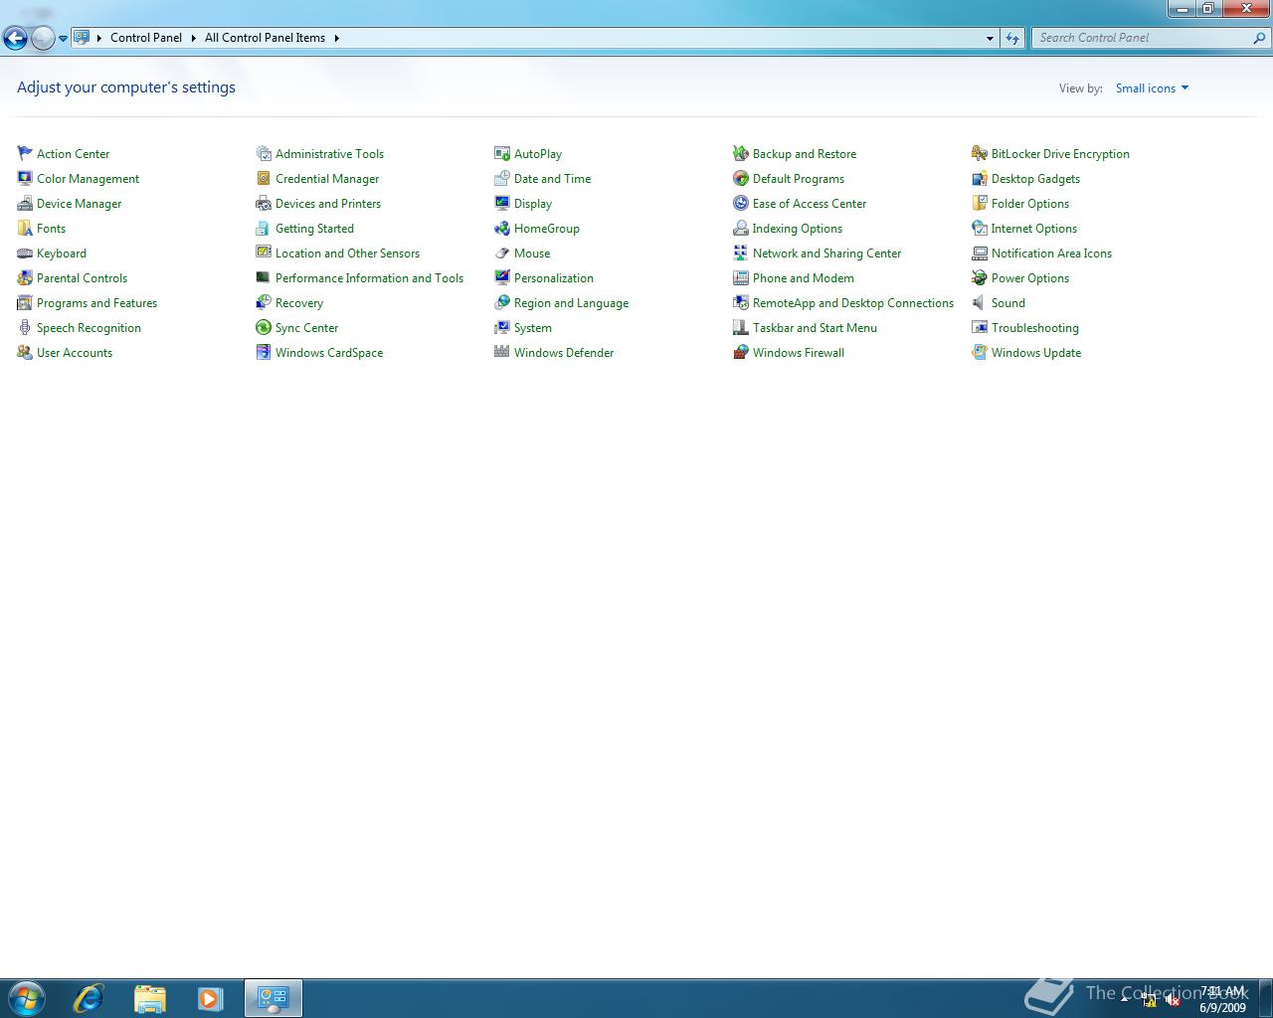Launch Windows Media Player from the taskbar
Viewport: 1273px width, 1018px height.
coord(210,998)
